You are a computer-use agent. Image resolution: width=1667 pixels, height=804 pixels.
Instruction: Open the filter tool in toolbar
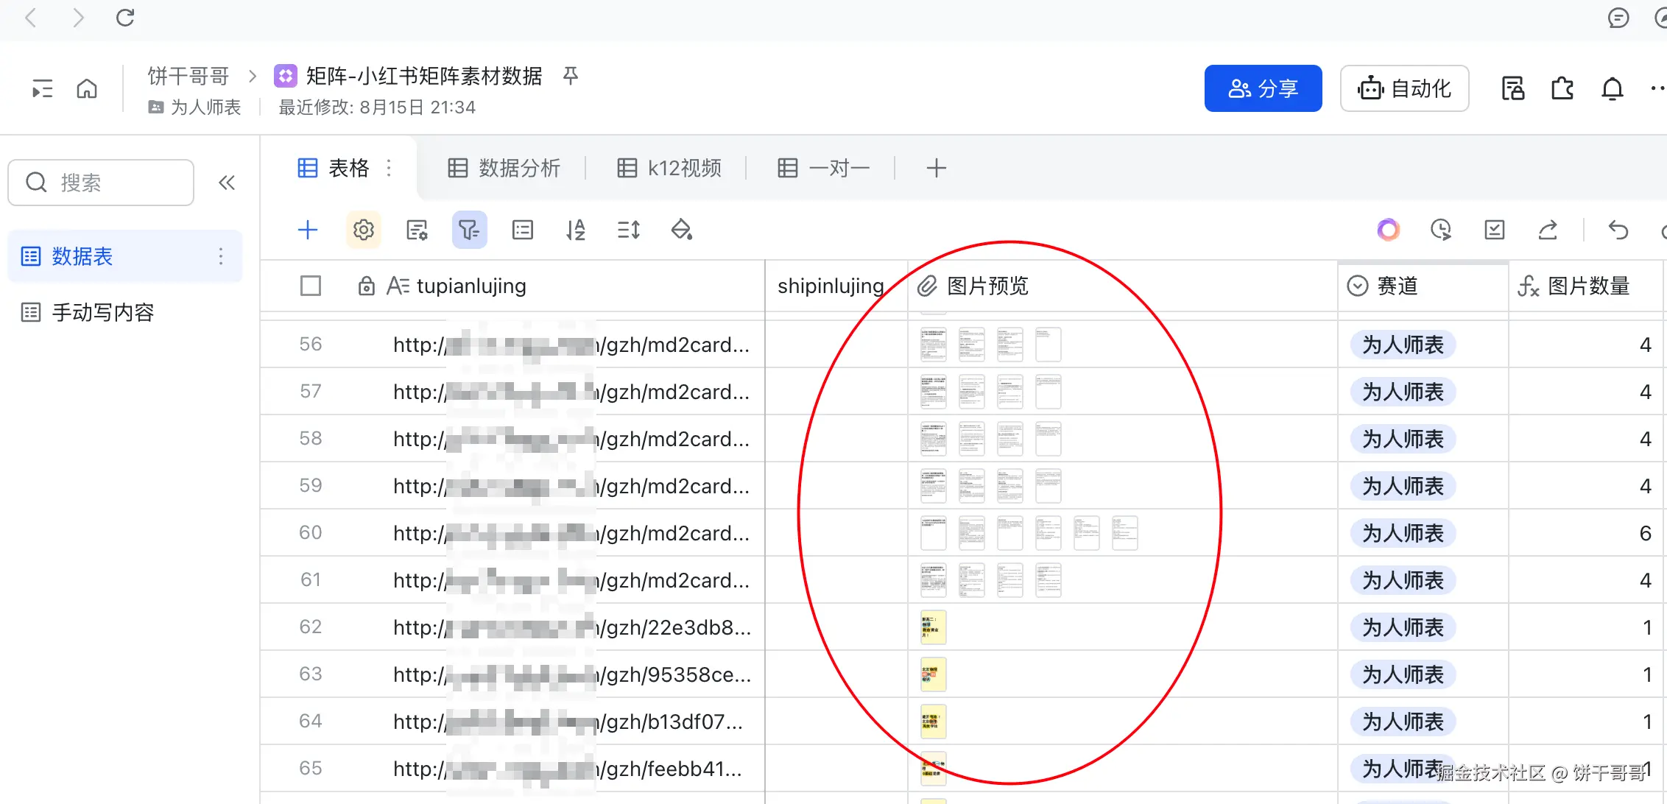click(x=469, y=230)
